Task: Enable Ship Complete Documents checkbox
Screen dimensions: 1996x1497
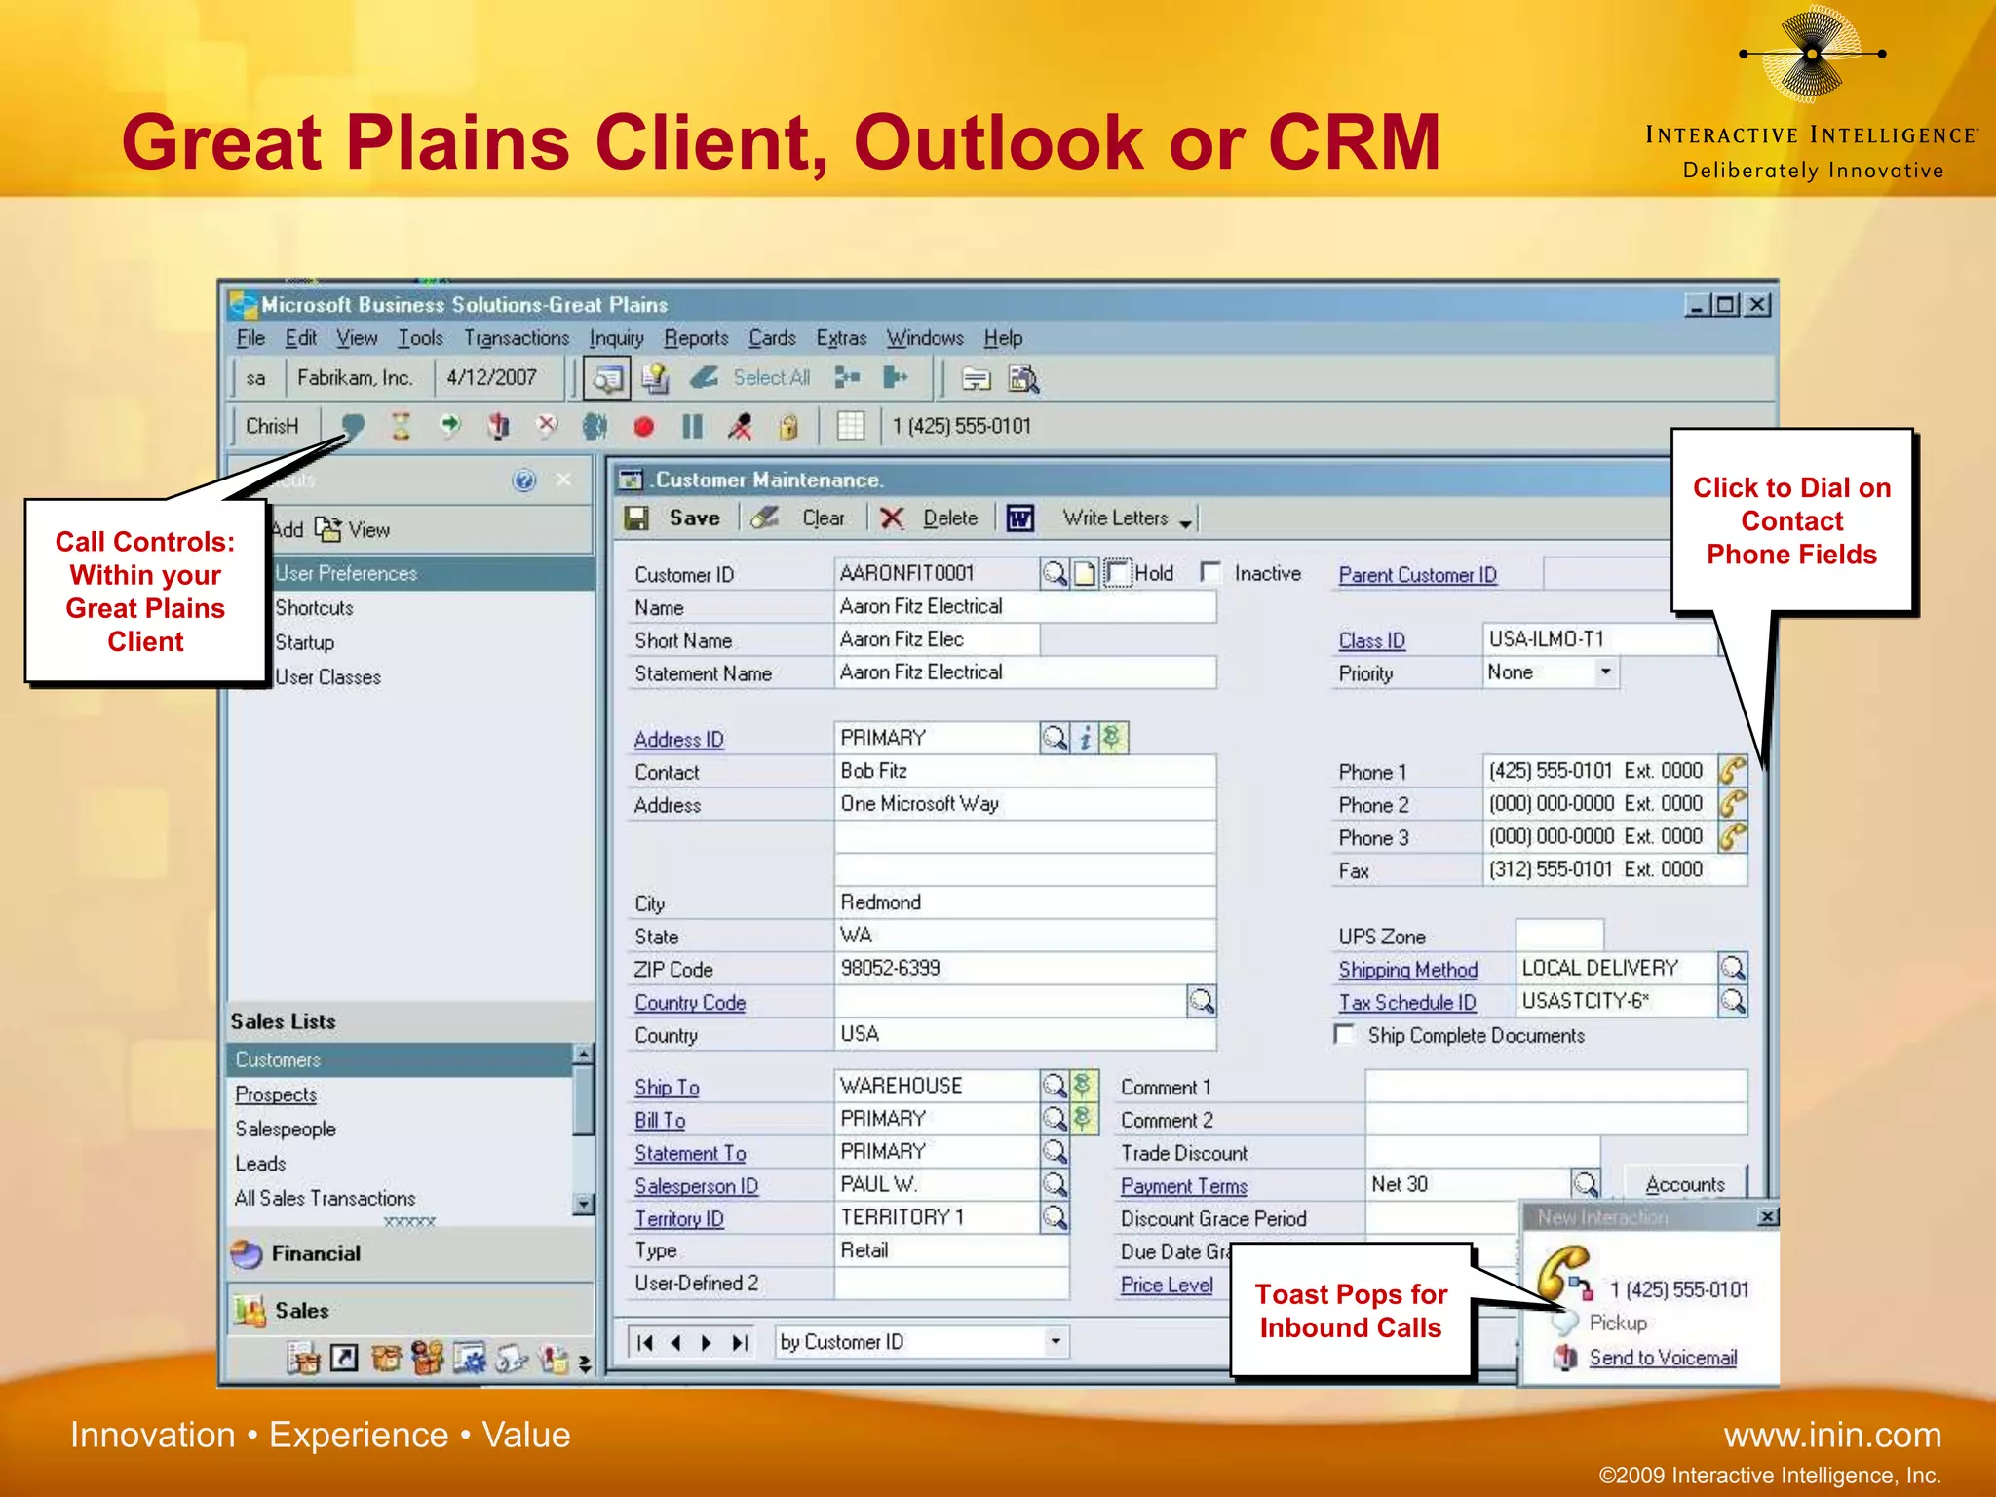Action: (1345, 1034)
